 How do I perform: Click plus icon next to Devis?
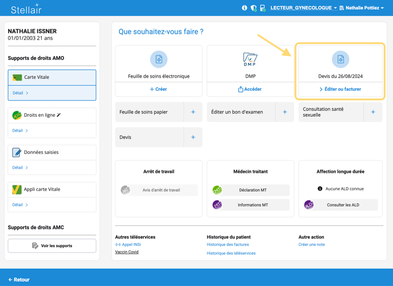tap(193, 137)
